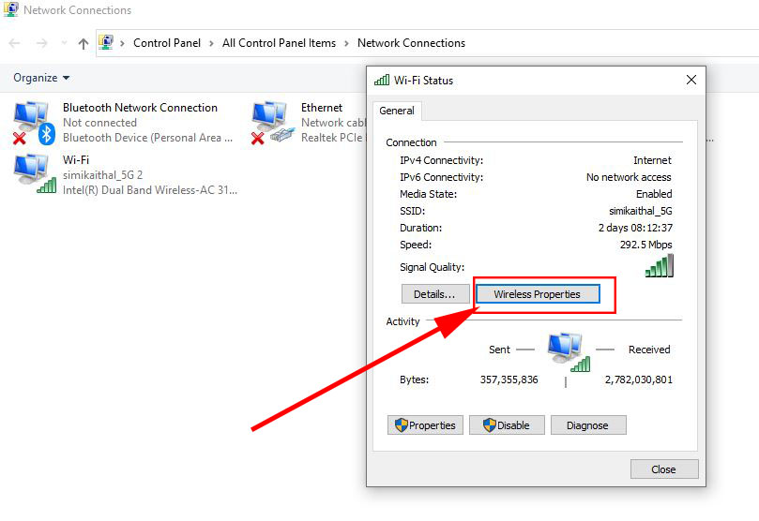Select the Ethernet adapter icon

tap(271, 123)
